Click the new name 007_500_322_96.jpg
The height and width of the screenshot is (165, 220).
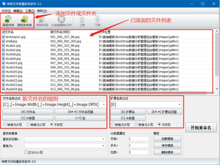[x=65, y=63]
